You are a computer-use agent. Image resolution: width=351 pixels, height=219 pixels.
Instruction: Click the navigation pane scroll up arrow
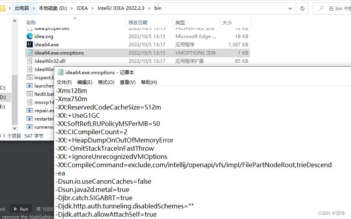click(x=14, y=21)
